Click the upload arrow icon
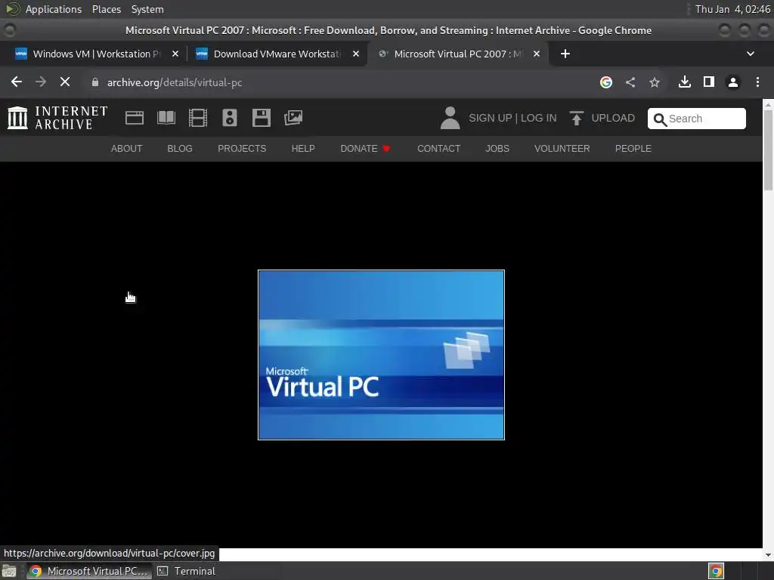The height and width of the screenshot is (580, 774). (576, 118)
